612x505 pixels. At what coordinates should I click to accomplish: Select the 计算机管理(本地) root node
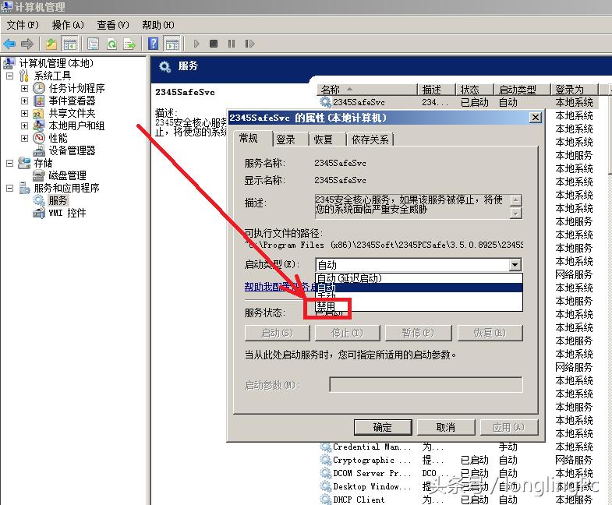tap(56, 63)
